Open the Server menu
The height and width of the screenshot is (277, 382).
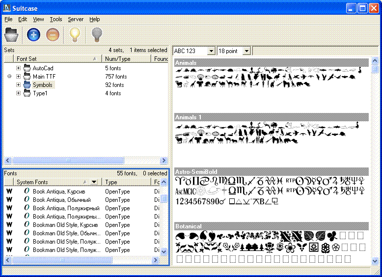(x=76, y=19)
